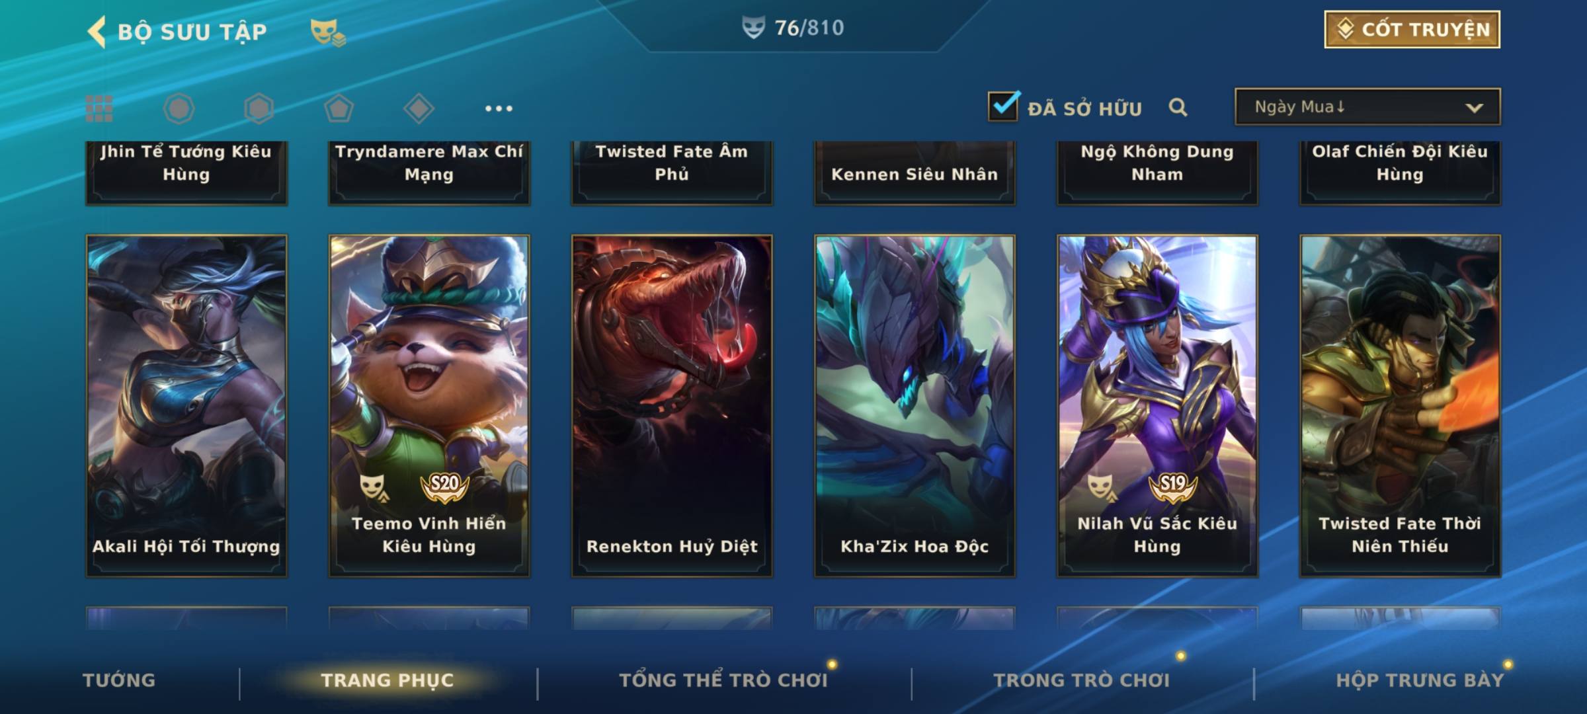Switch to the Trong Trò Chơi tab
This screenshot has height=714, width=1587.
(x=1082, y=680)
